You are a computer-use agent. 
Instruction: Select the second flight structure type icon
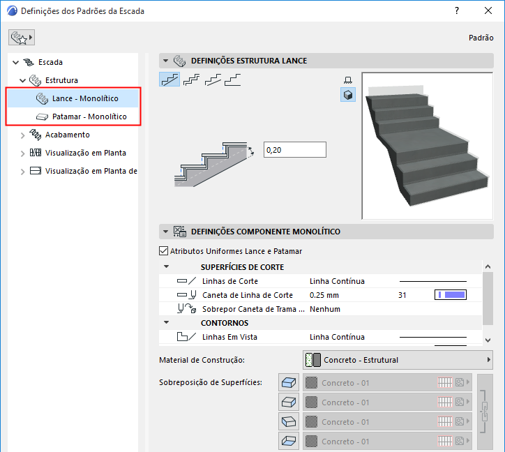(x=191, y=80)
